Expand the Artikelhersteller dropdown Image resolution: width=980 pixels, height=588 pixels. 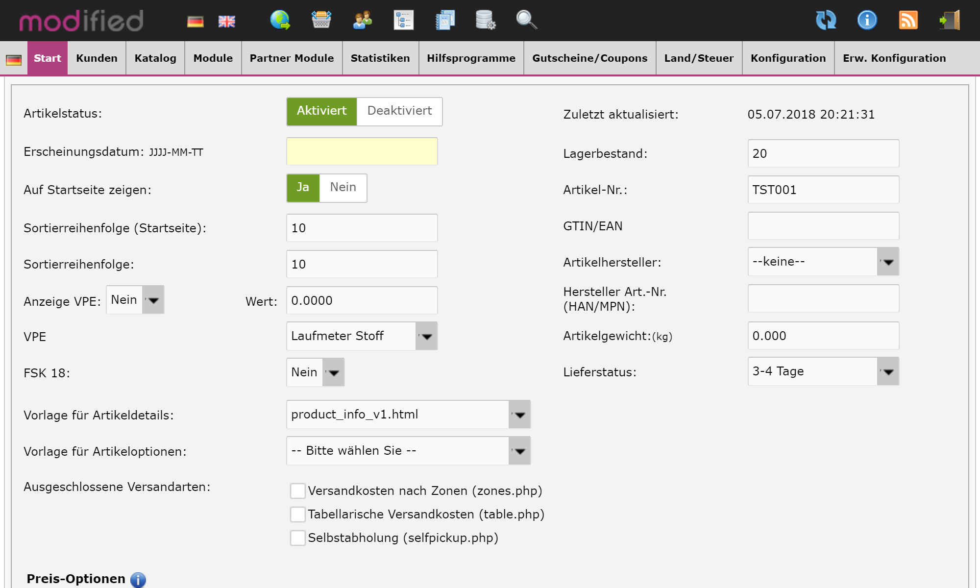pyautogui.click(x=823, y=262)
